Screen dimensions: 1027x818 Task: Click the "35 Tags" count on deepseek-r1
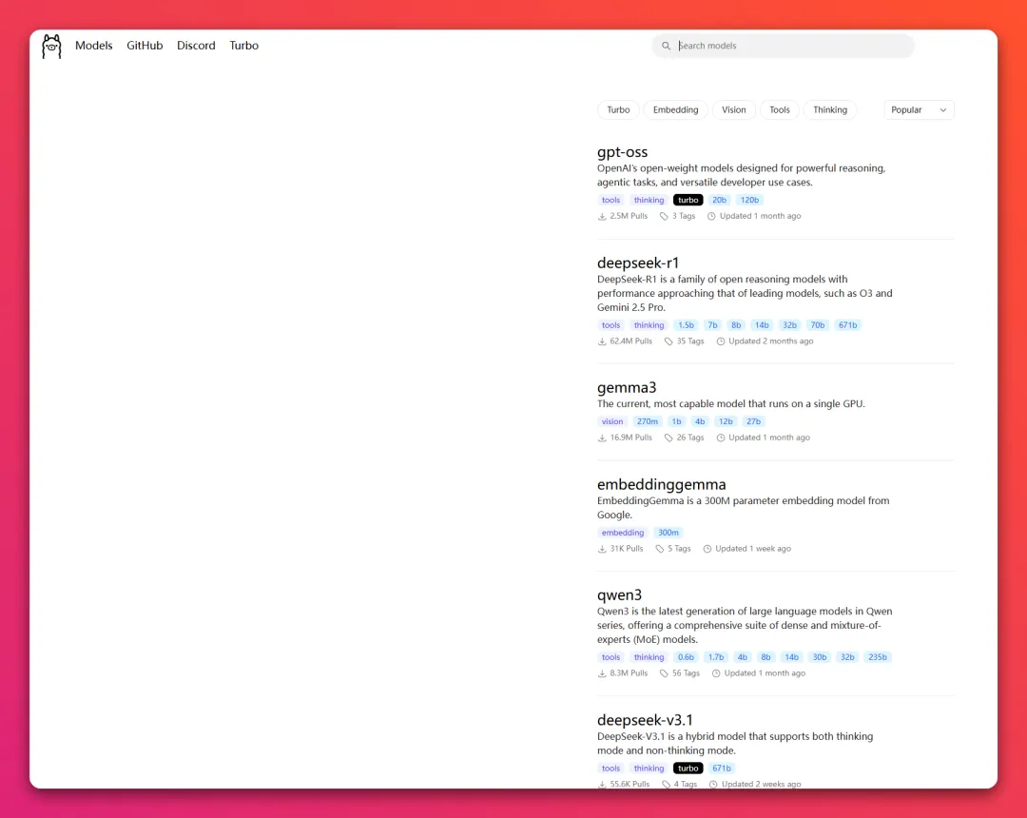690,341
